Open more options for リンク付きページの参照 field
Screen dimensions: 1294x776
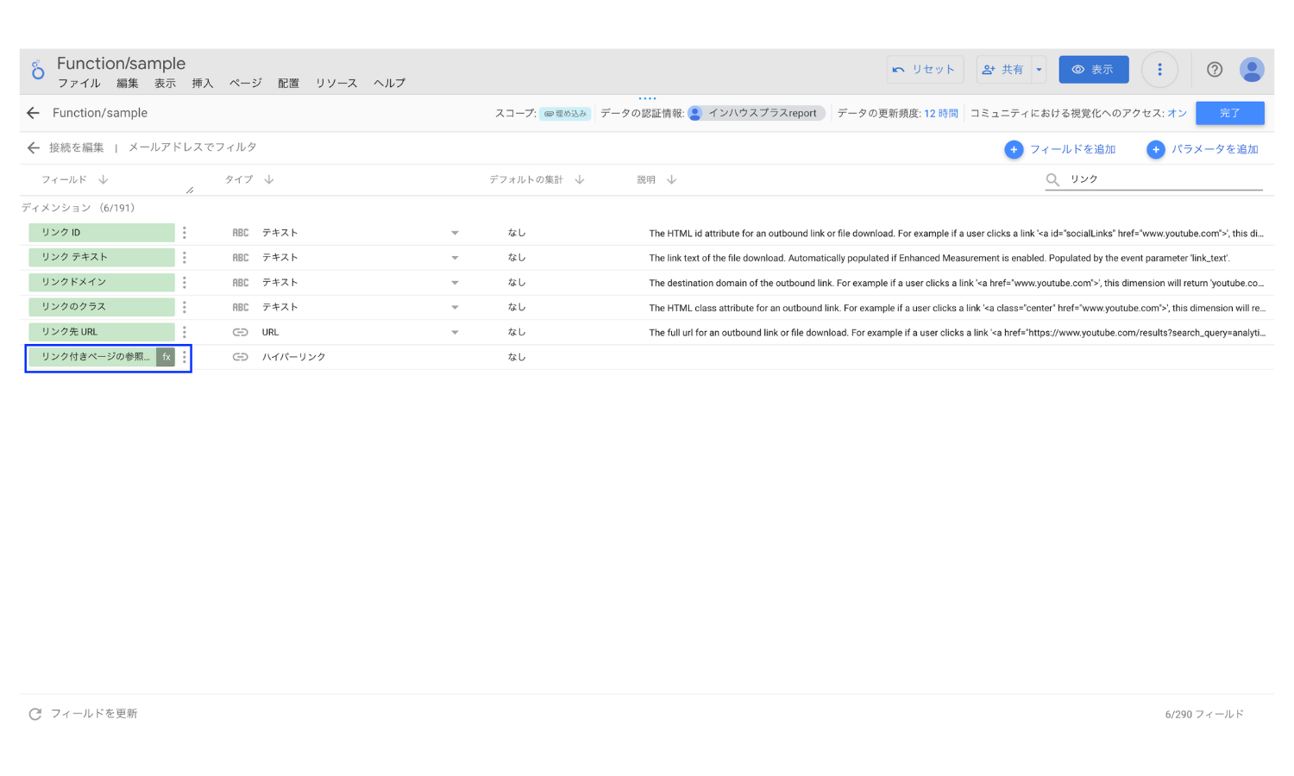pos(185,357)
